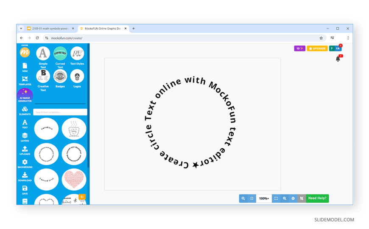Close the 2109-01-math-symbols tab
Viewport: 369px width, 229px height.
[73, 28]
